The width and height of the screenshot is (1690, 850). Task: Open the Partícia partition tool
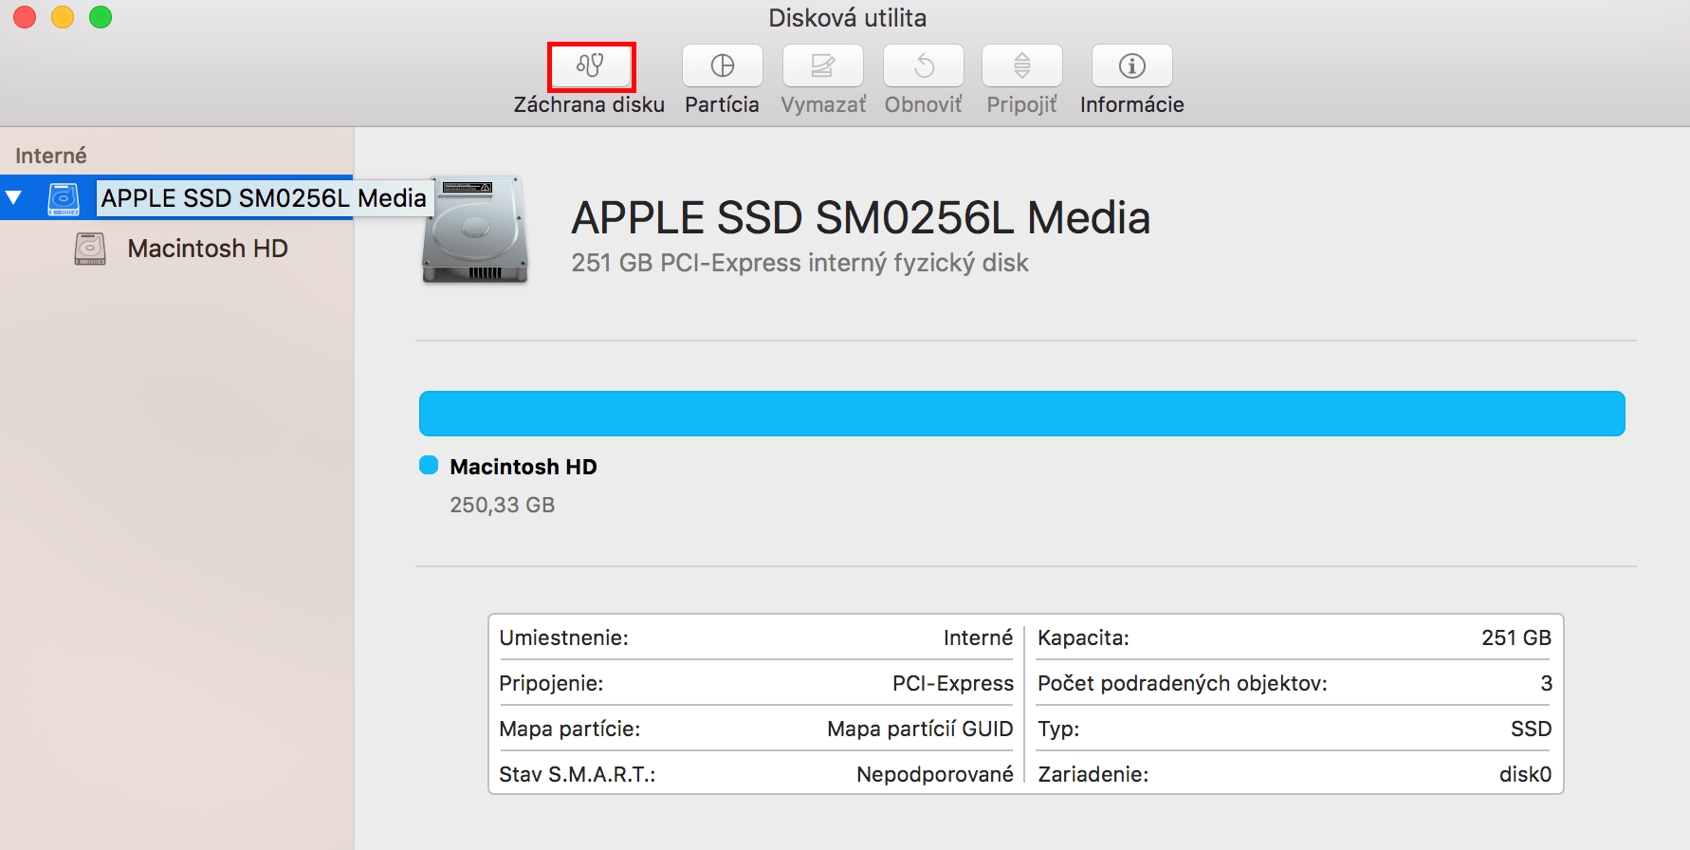tap(723, 66)
